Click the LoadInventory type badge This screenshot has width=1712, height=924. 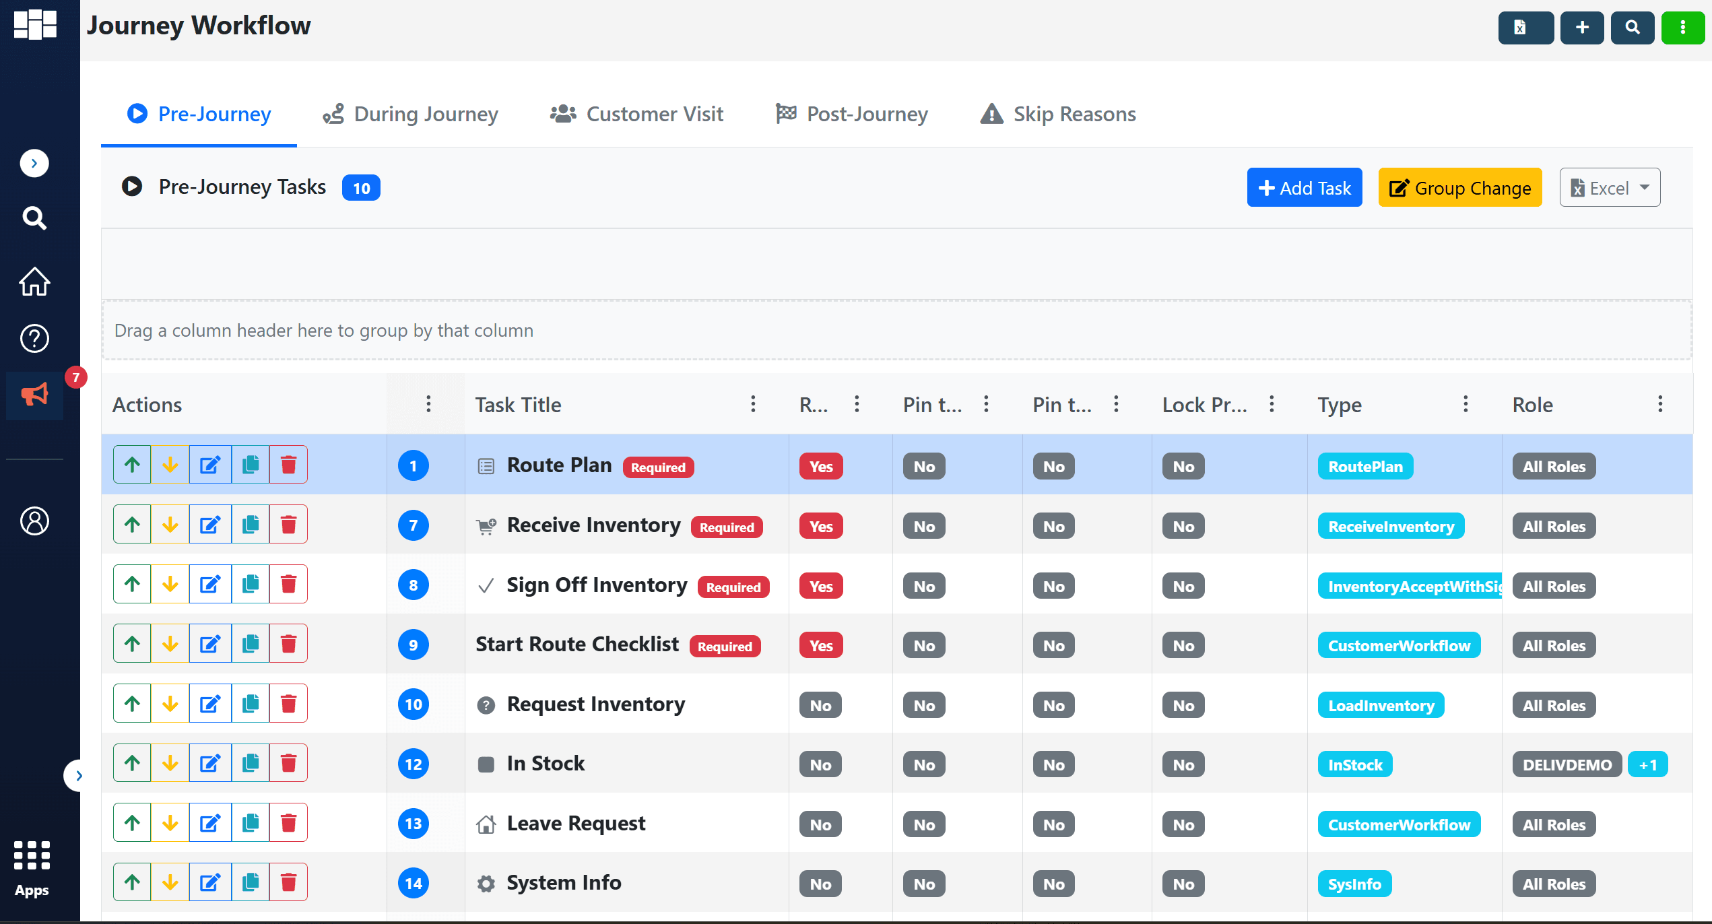pos(1381,705)
